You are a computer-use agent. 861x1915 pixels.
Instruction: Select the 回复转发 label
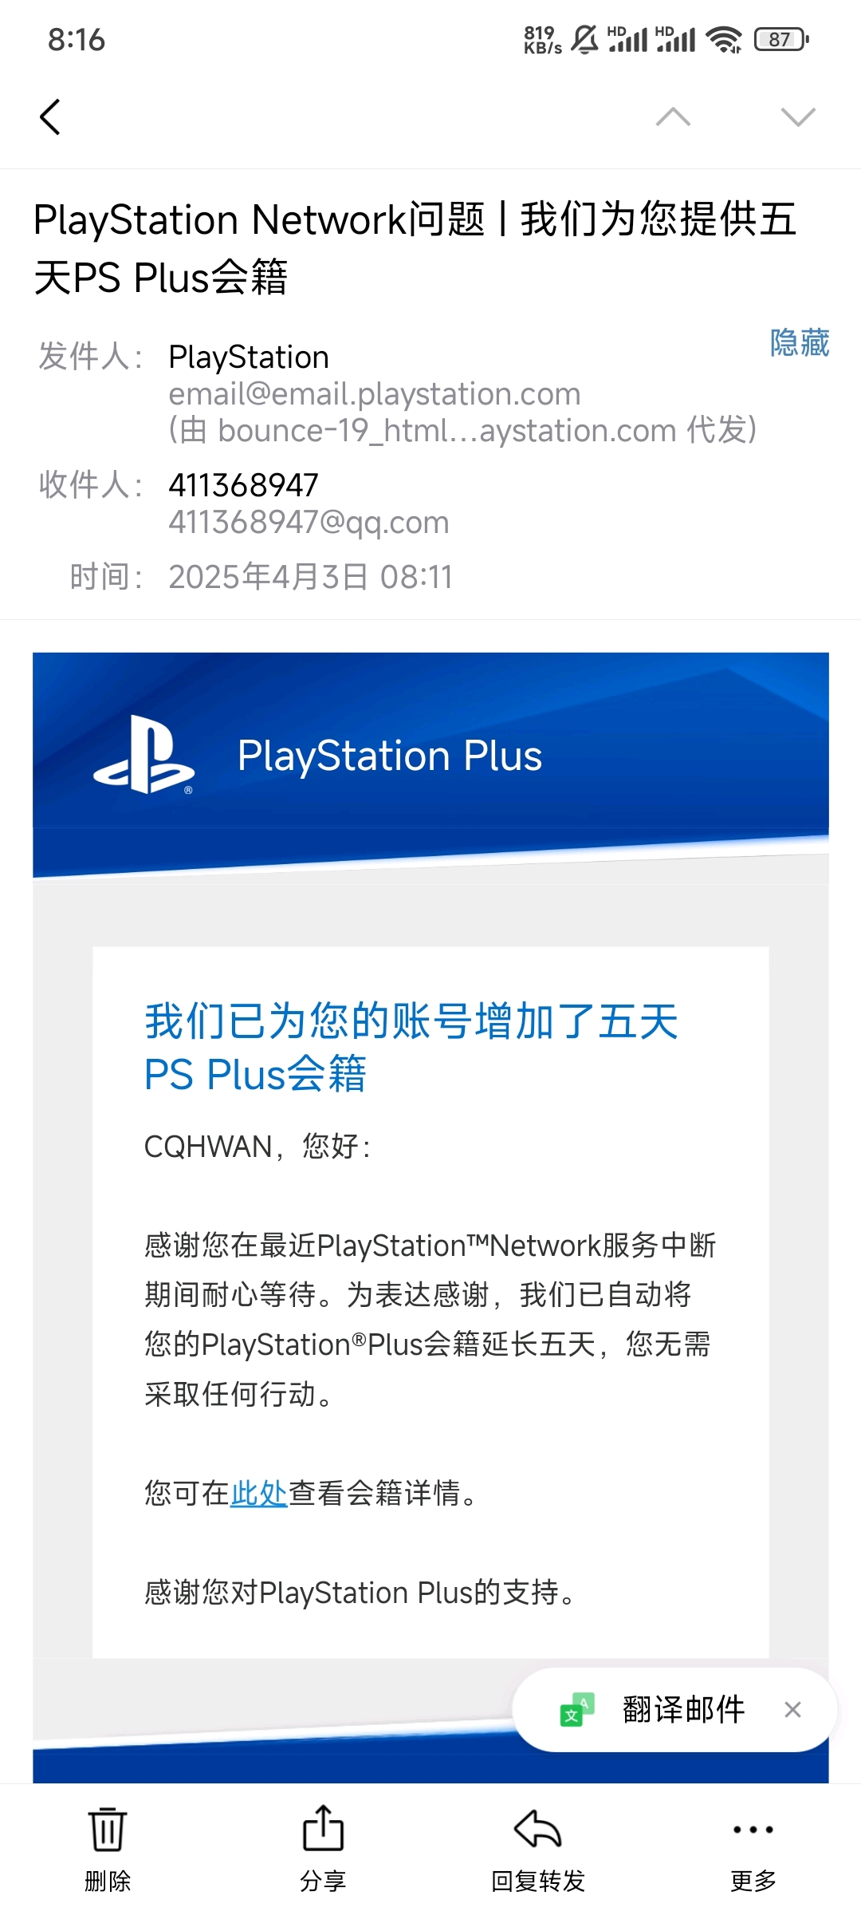click(x=538, y=1881)
